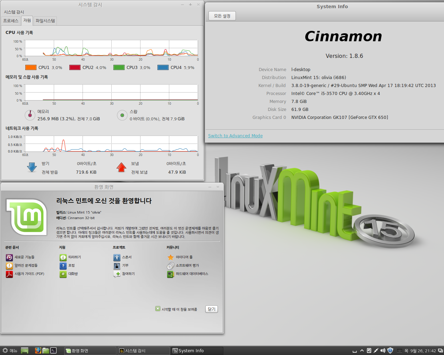Switch to the 파일시스템 tab

pos(45,21)
